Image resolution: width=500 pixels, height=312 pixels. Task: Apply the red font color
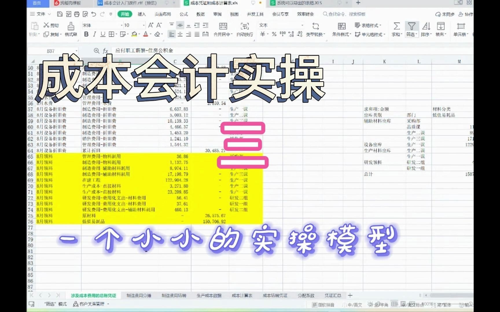146,34
